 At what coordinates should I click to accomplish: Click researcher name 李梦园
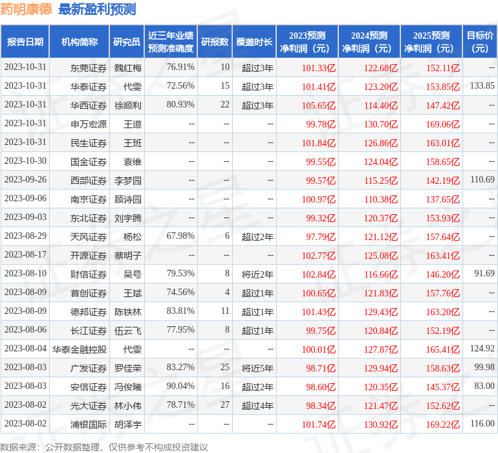coord(127,181)
